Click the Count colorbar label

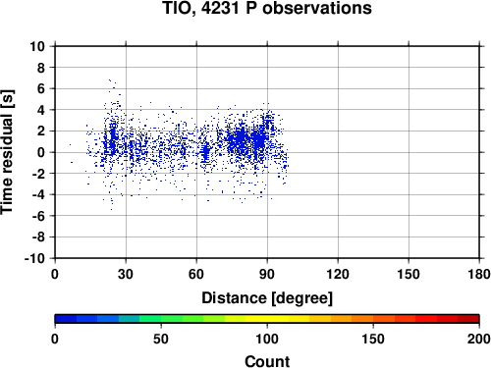click(267, 361)
